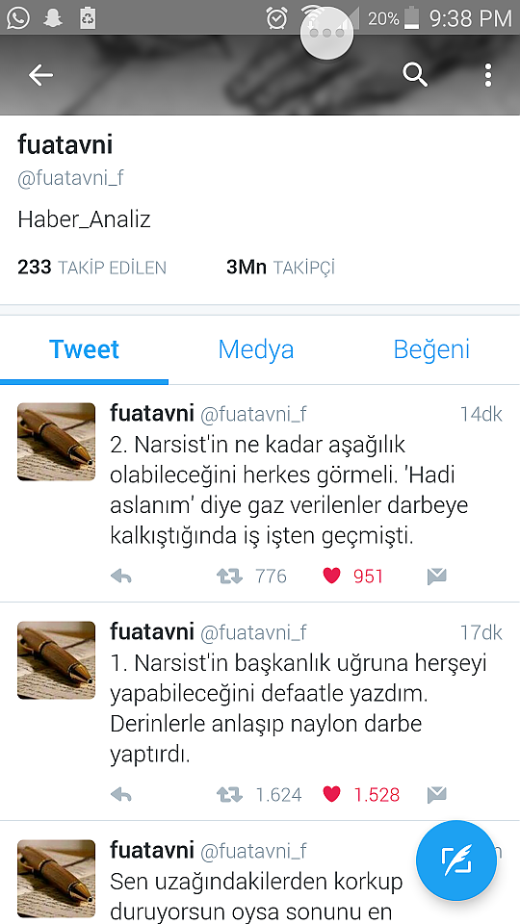Tap the back arrow in header

click(x=40, y=75)
